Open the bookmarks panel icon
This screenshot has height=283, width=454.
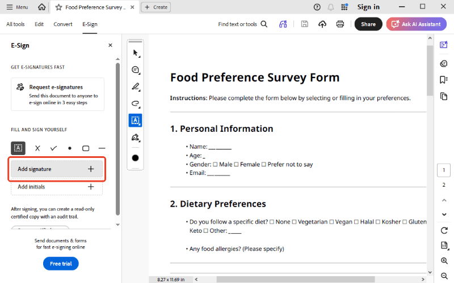coord(444,80)
